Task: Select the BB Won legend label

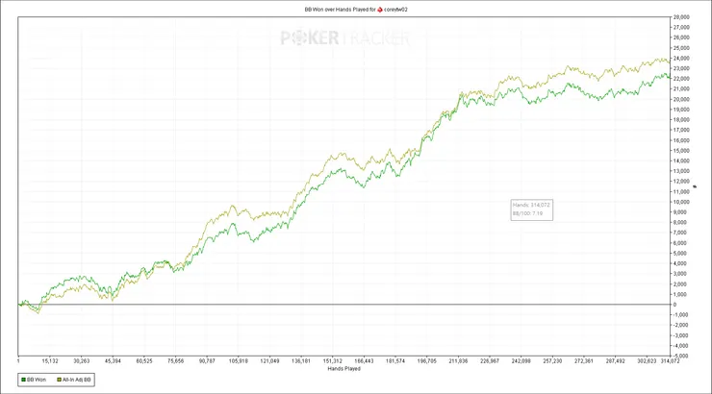Action: 37,380
